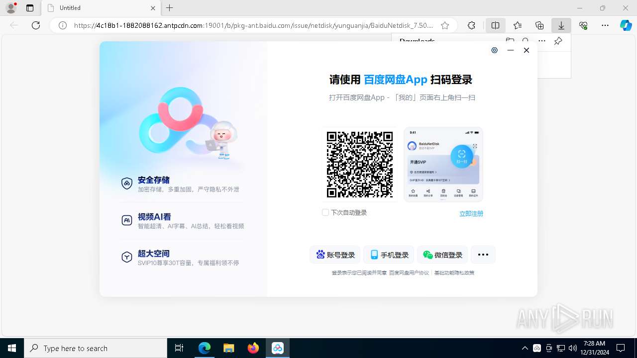The image size is (637, 358).
Task: Open downloads folder icon in Downloads panel
Action: [x=510, y=41]
